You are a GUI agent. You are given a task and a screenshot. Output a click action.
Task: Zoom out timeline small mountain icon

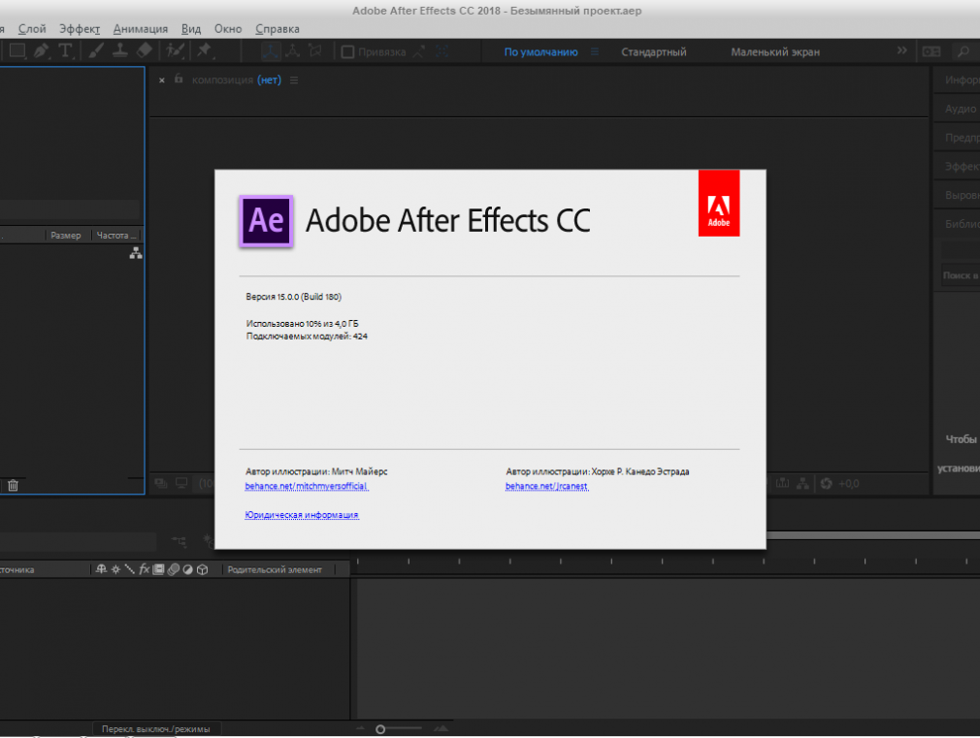361,728
